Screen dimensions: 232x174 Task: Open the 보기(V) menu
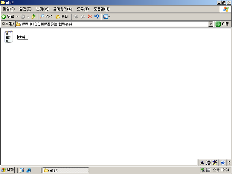(42, 9)
